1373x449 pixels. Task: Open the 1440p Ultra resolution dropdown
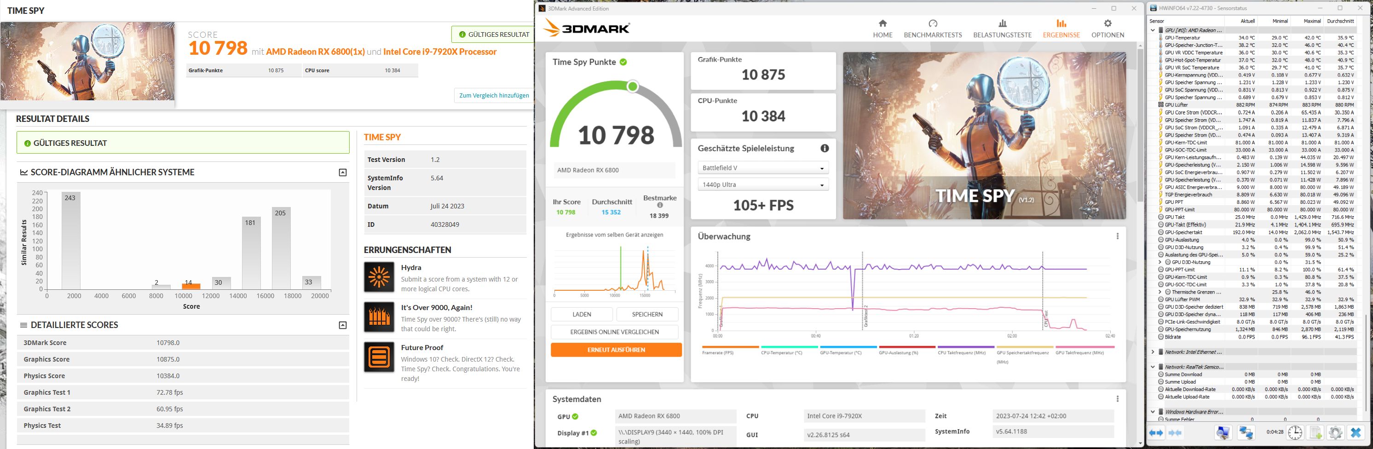[x=763, y=185]
